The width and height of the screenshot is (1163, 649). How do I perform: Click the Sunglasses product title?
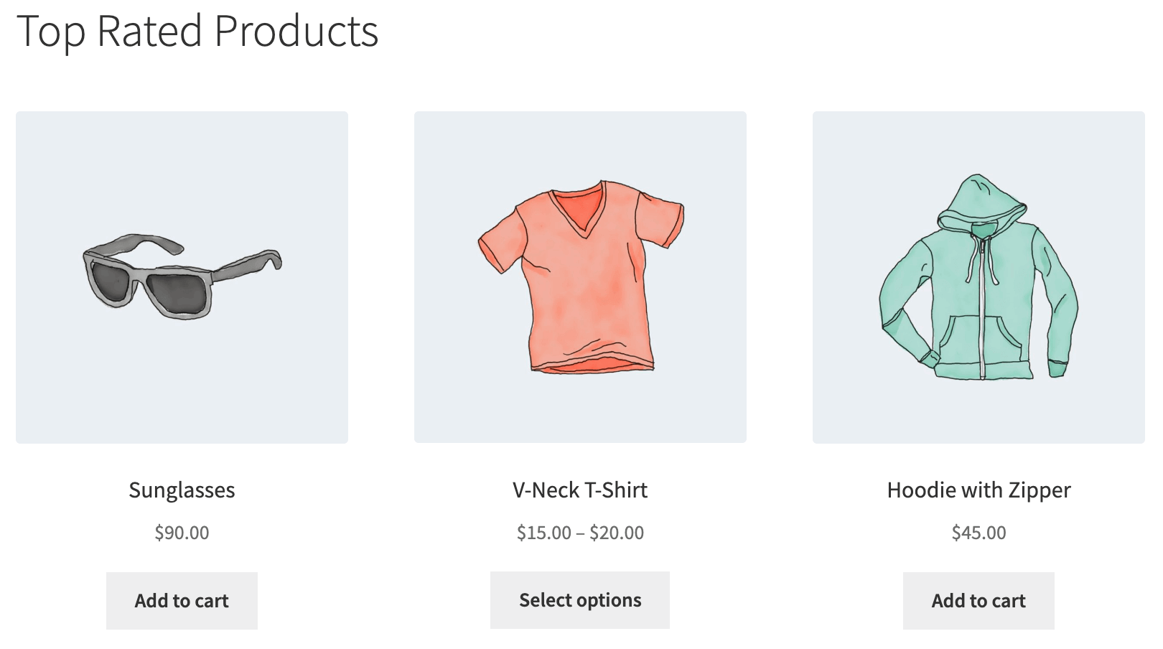click(182, 490)
